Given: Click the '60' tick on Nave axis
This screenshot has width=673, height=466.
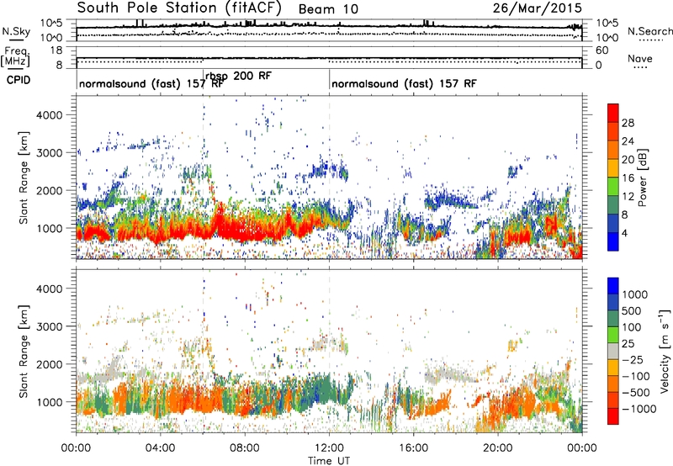Looking at the screenshot, I should (x=602, y=50).
